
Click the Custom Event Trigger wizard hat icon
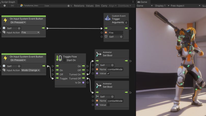click(x=108, y=18)
